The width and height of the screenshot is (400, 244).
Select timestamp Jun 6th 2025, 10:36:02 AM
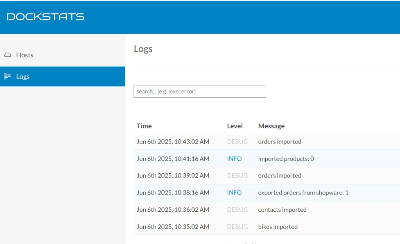click(173, 210)
